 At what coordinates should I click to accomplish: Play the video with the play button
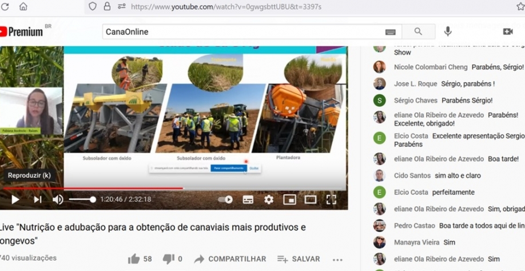pyautogui.click(x=15, y=200)
